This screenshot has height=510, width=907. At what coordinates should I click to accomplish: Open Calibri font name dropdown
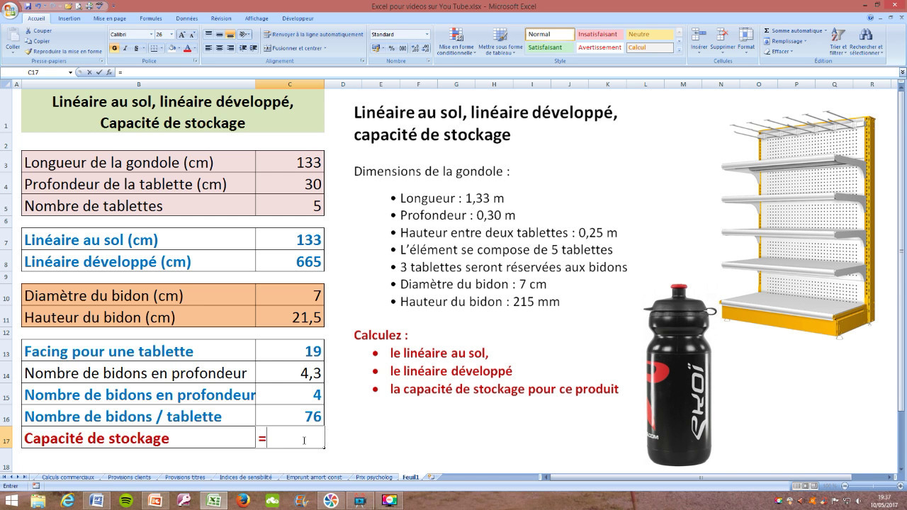151,34
